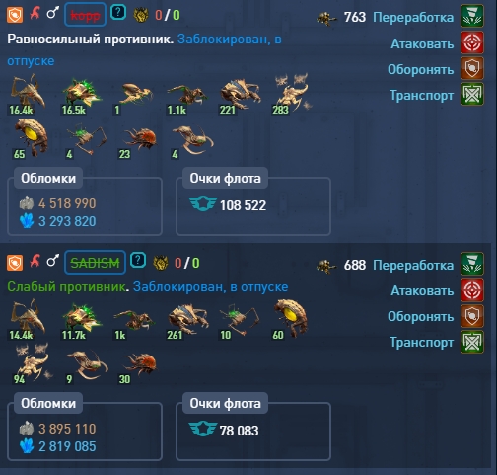The width and height of the screenshot is (497, 475).
Task: Click the red Attack icon for SADISM
Action: [x=472, y=290]
